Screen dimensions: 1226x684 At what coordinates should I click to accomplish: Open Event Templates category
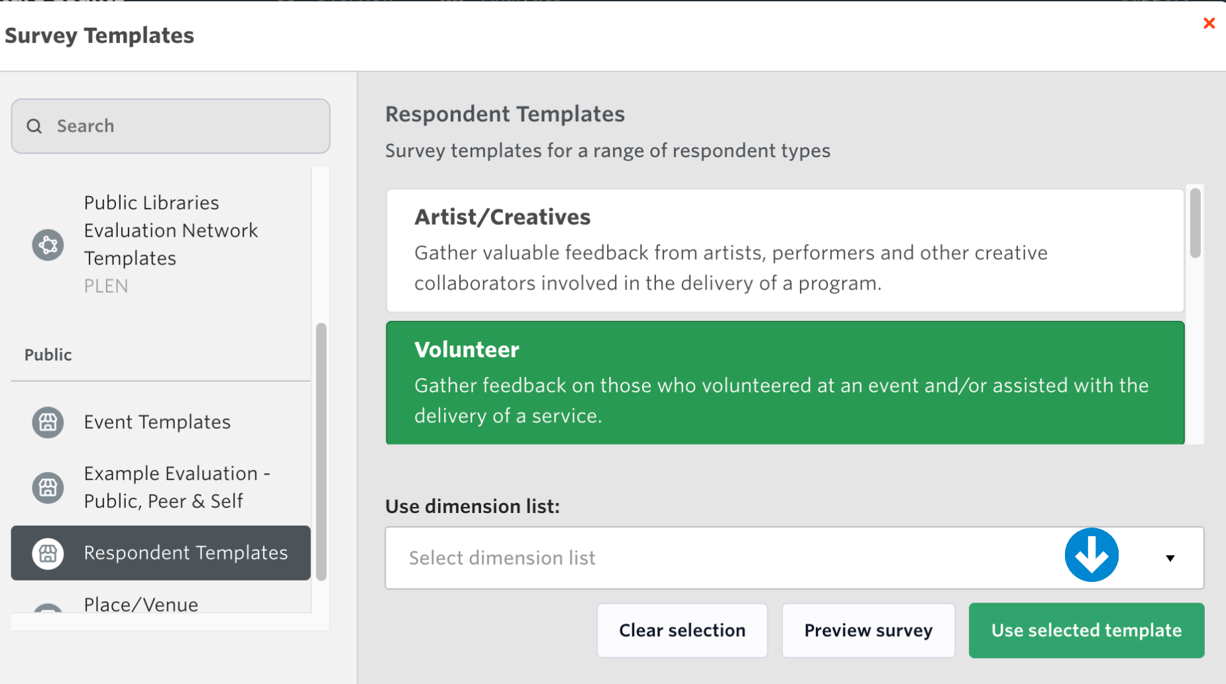pyautogui.click(x=157, y=422)
